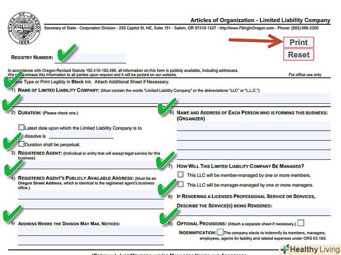341x255 pixels.
Task: Click the professional services description field
Action: [x=253, y=212]
